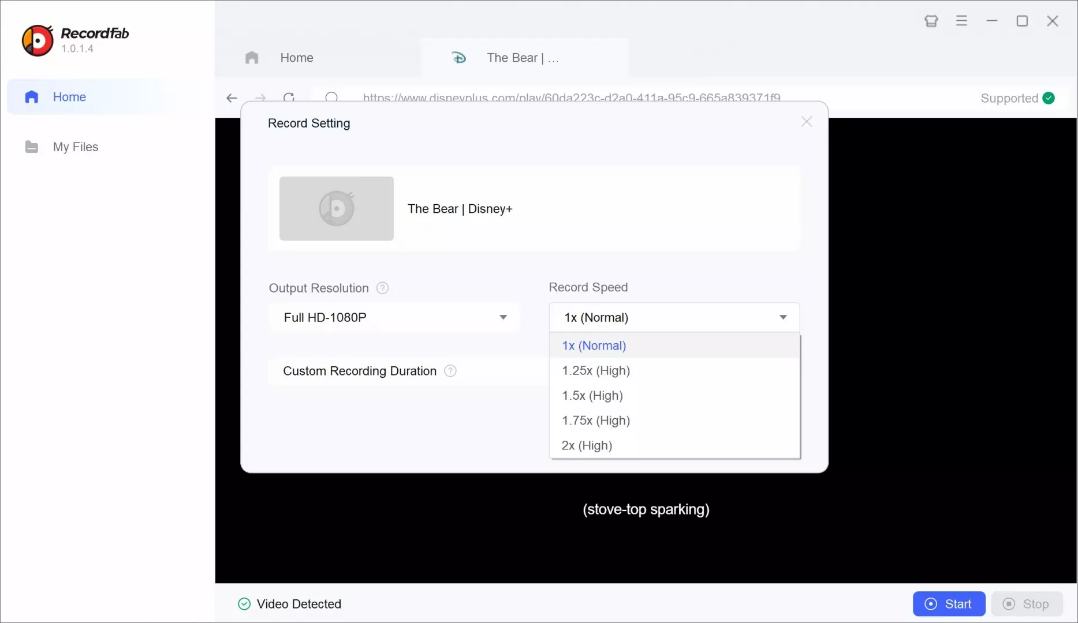Minimize the RecordFab window
Viewport: 1078px width, 623px height.
(992, 21)
